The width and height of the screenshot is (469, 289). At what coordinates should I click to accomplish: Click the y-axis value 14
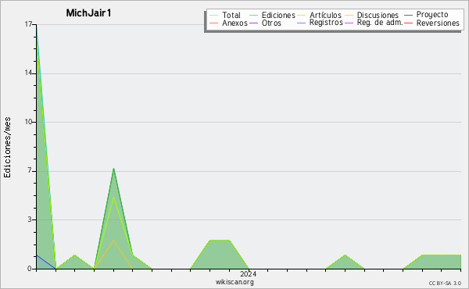(x=29, y=73)
